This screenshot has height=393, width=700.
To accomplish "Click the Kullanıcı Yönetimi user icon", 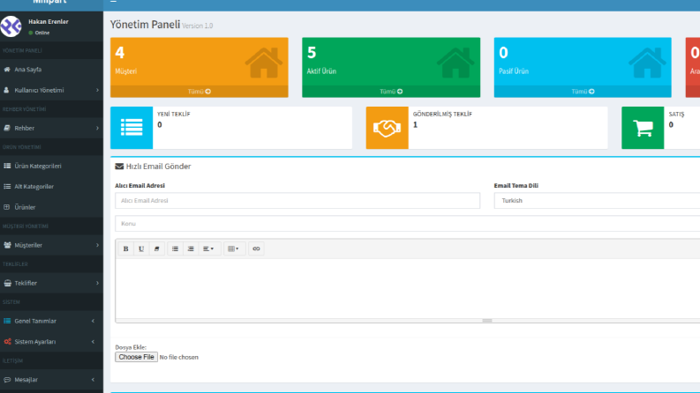I will [7, 90].
